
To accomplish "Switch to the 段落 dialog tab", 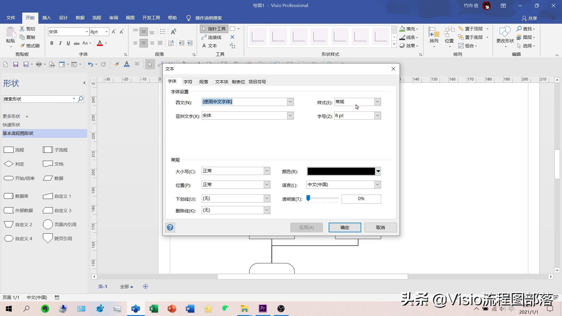I will [x=204, y=82].
